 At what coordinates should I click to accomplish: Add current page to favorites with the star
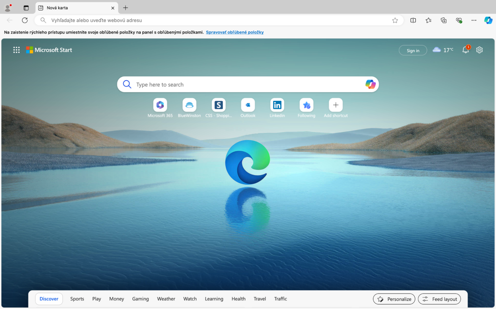click(x=395, y=20)
